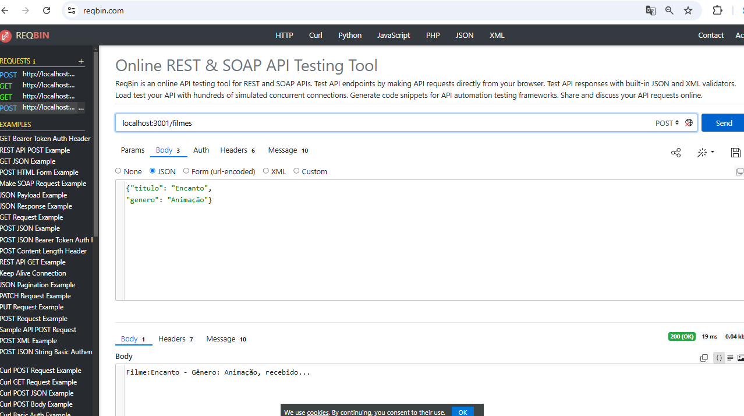The width and height of the screenshot is (744, 416).
Task: Copy the response body content
Action: 704,358
